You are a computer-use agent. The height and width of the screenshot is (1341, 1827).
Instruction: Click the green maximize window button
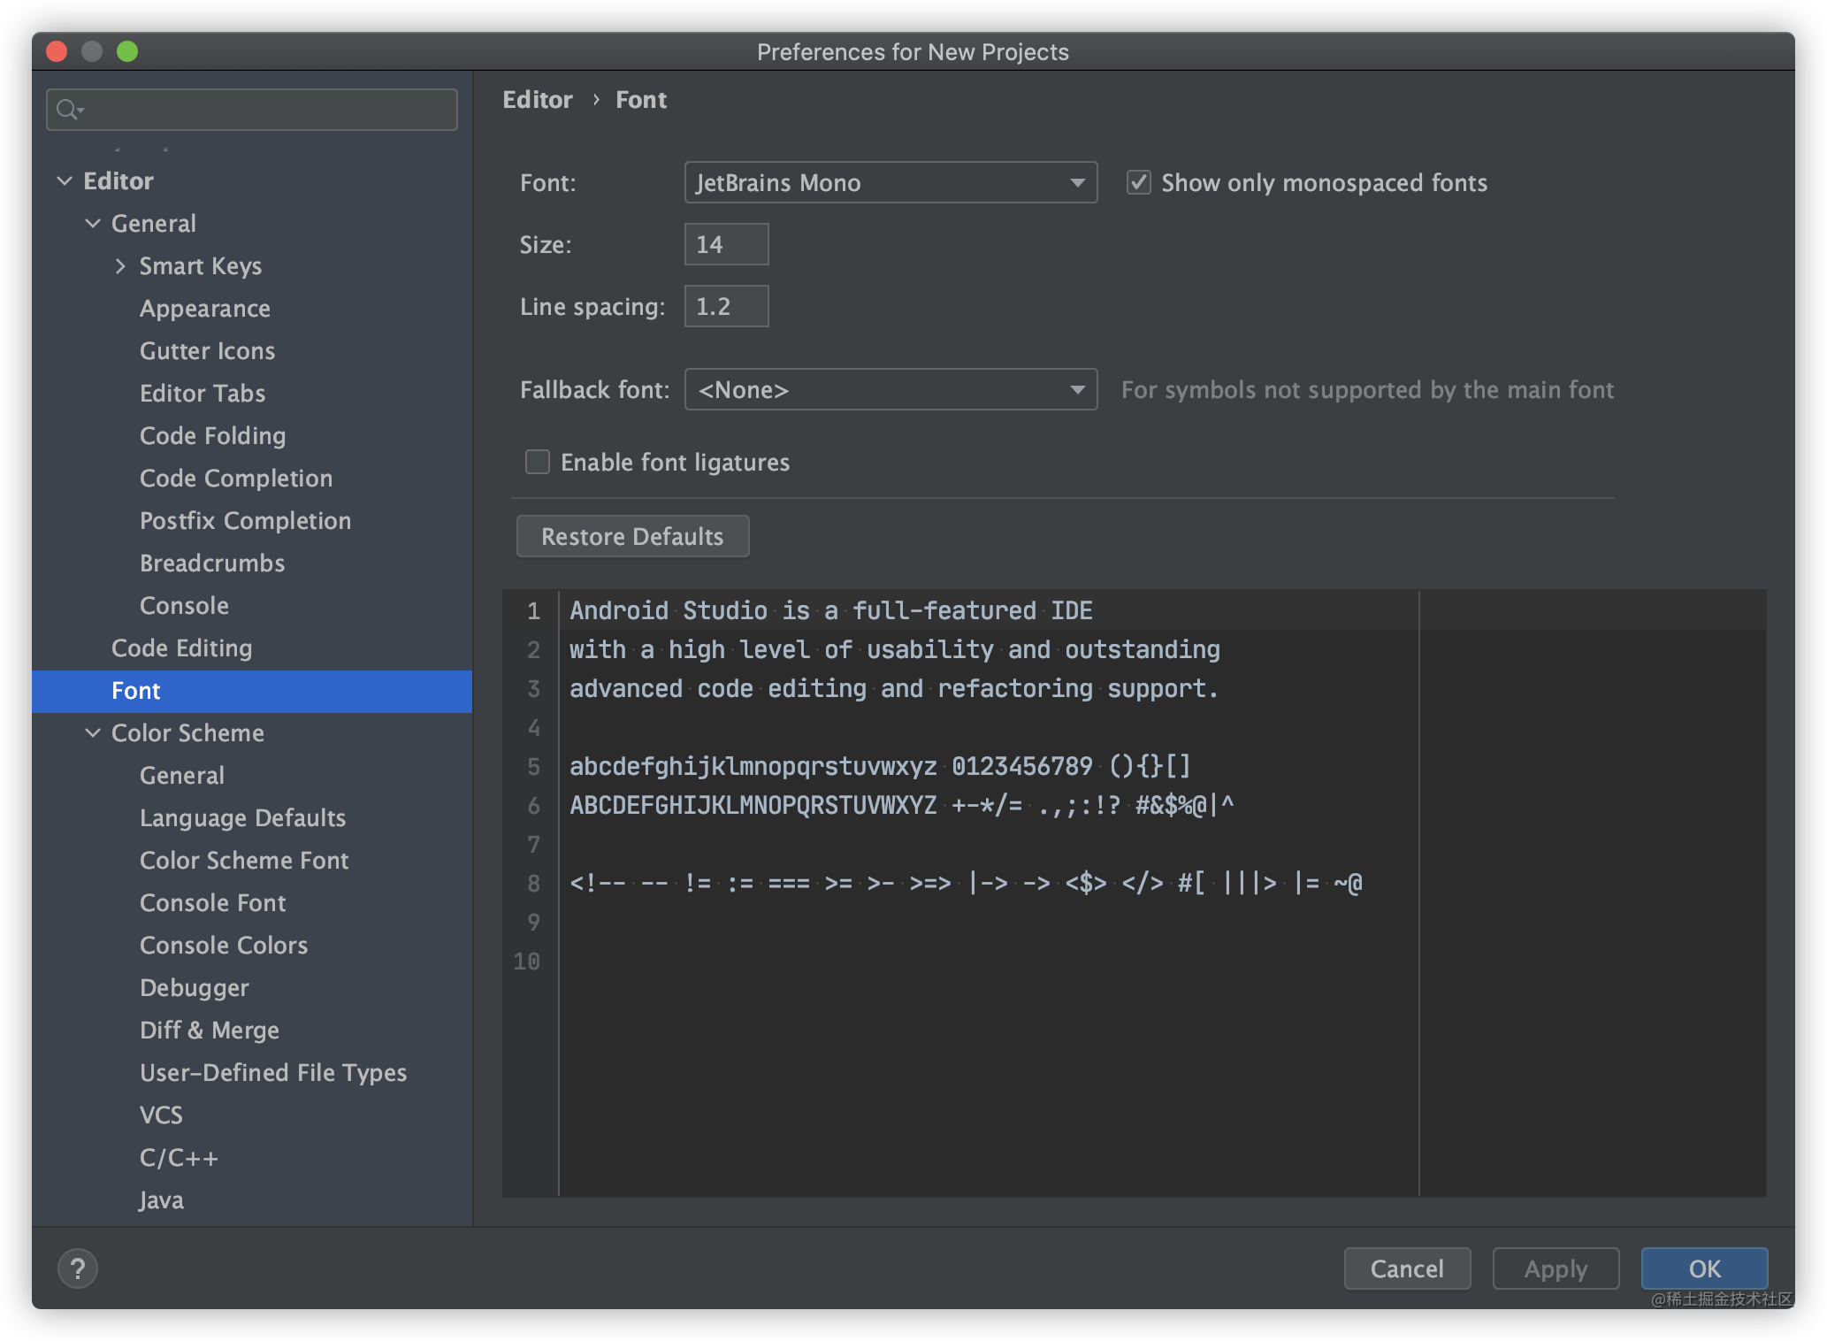pos(127,51)
